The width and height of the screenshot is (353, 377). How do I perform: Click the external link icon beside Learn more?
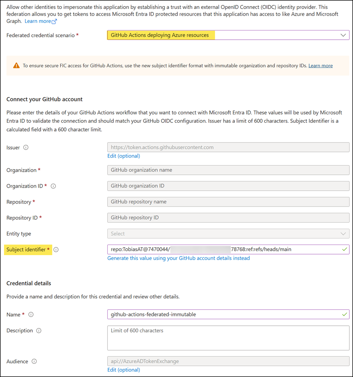[x=54, y=21]
